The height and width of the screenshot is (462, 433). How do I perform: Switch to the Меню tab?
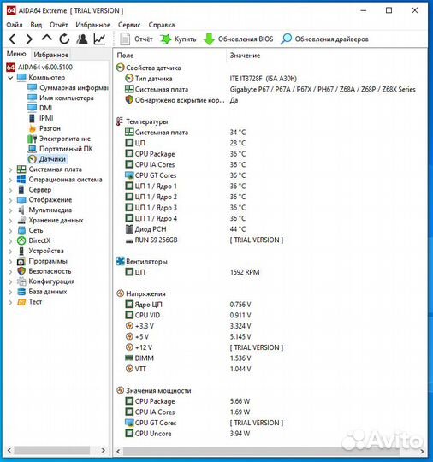point(16,54)
